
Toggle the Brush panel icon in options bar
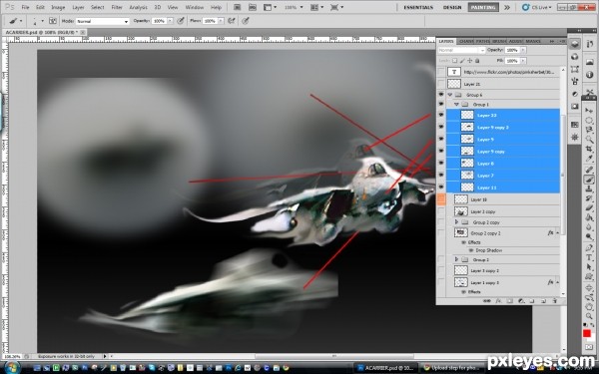[52, 21]
